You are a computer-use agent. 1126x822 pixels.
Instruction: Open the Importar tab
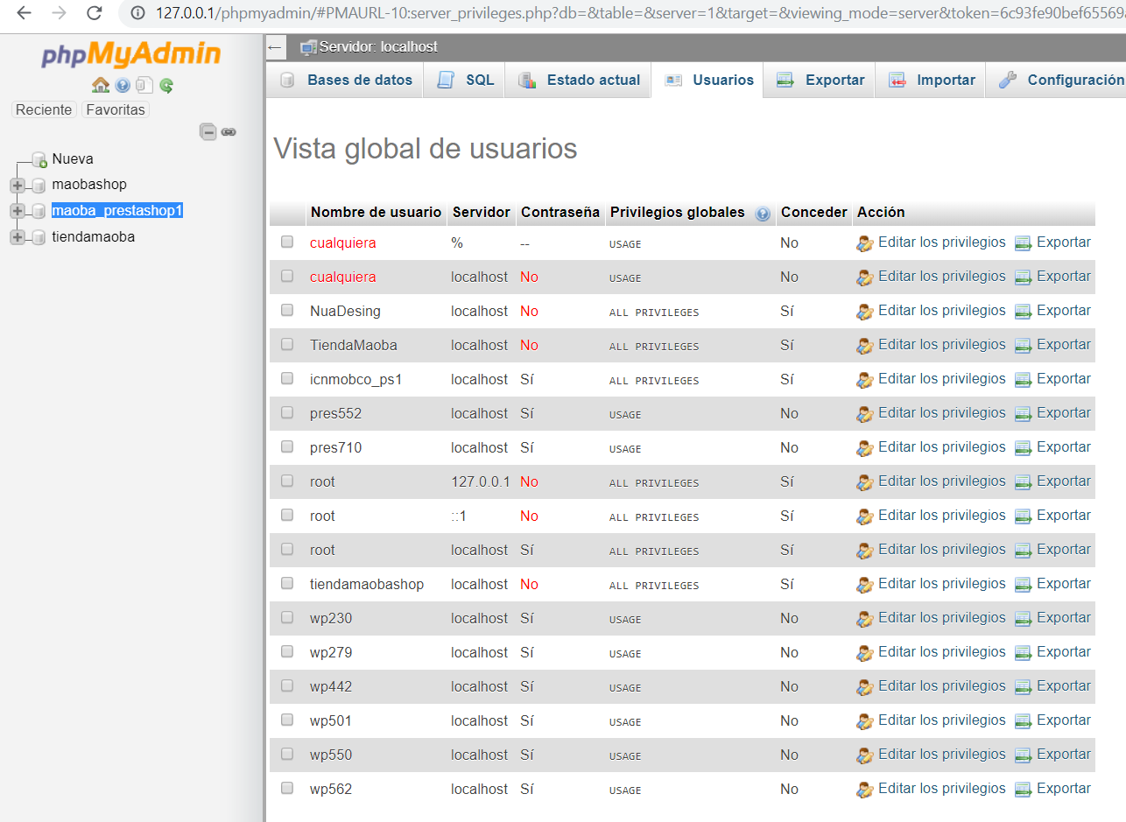[x=930, y=80]
